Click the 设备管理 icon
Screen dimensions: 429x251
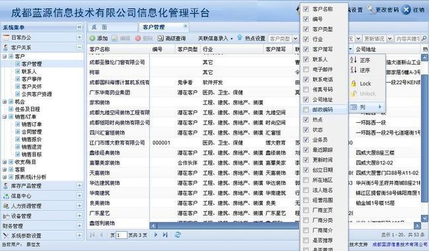(x=6, y=216)
